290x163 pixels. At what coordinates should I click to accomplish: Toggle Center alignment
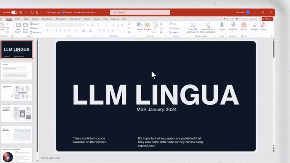click(x=104, y=30)
